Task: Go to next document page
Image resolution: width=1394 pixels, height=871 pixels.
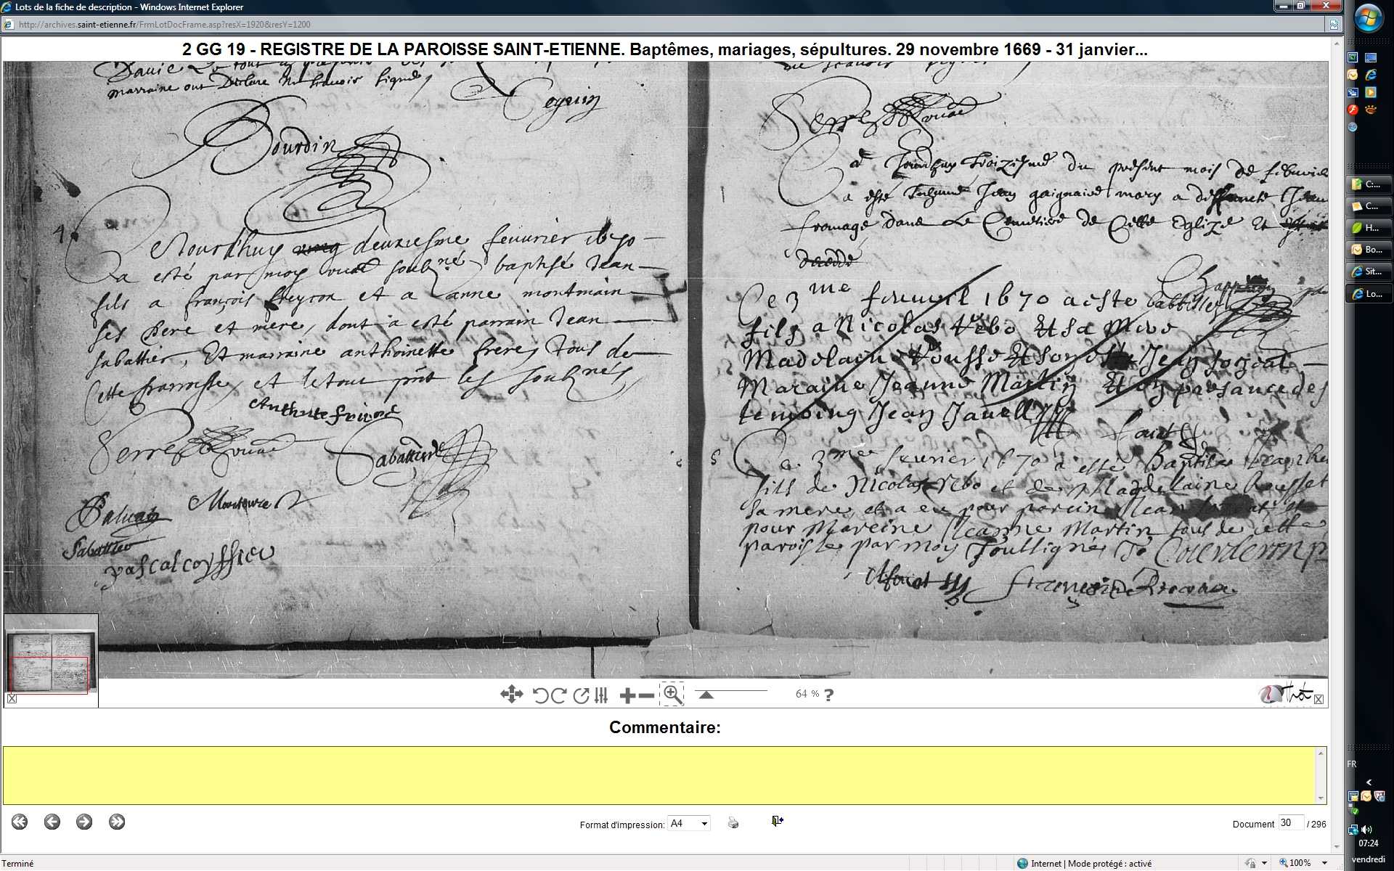Action: coord(84,822)
